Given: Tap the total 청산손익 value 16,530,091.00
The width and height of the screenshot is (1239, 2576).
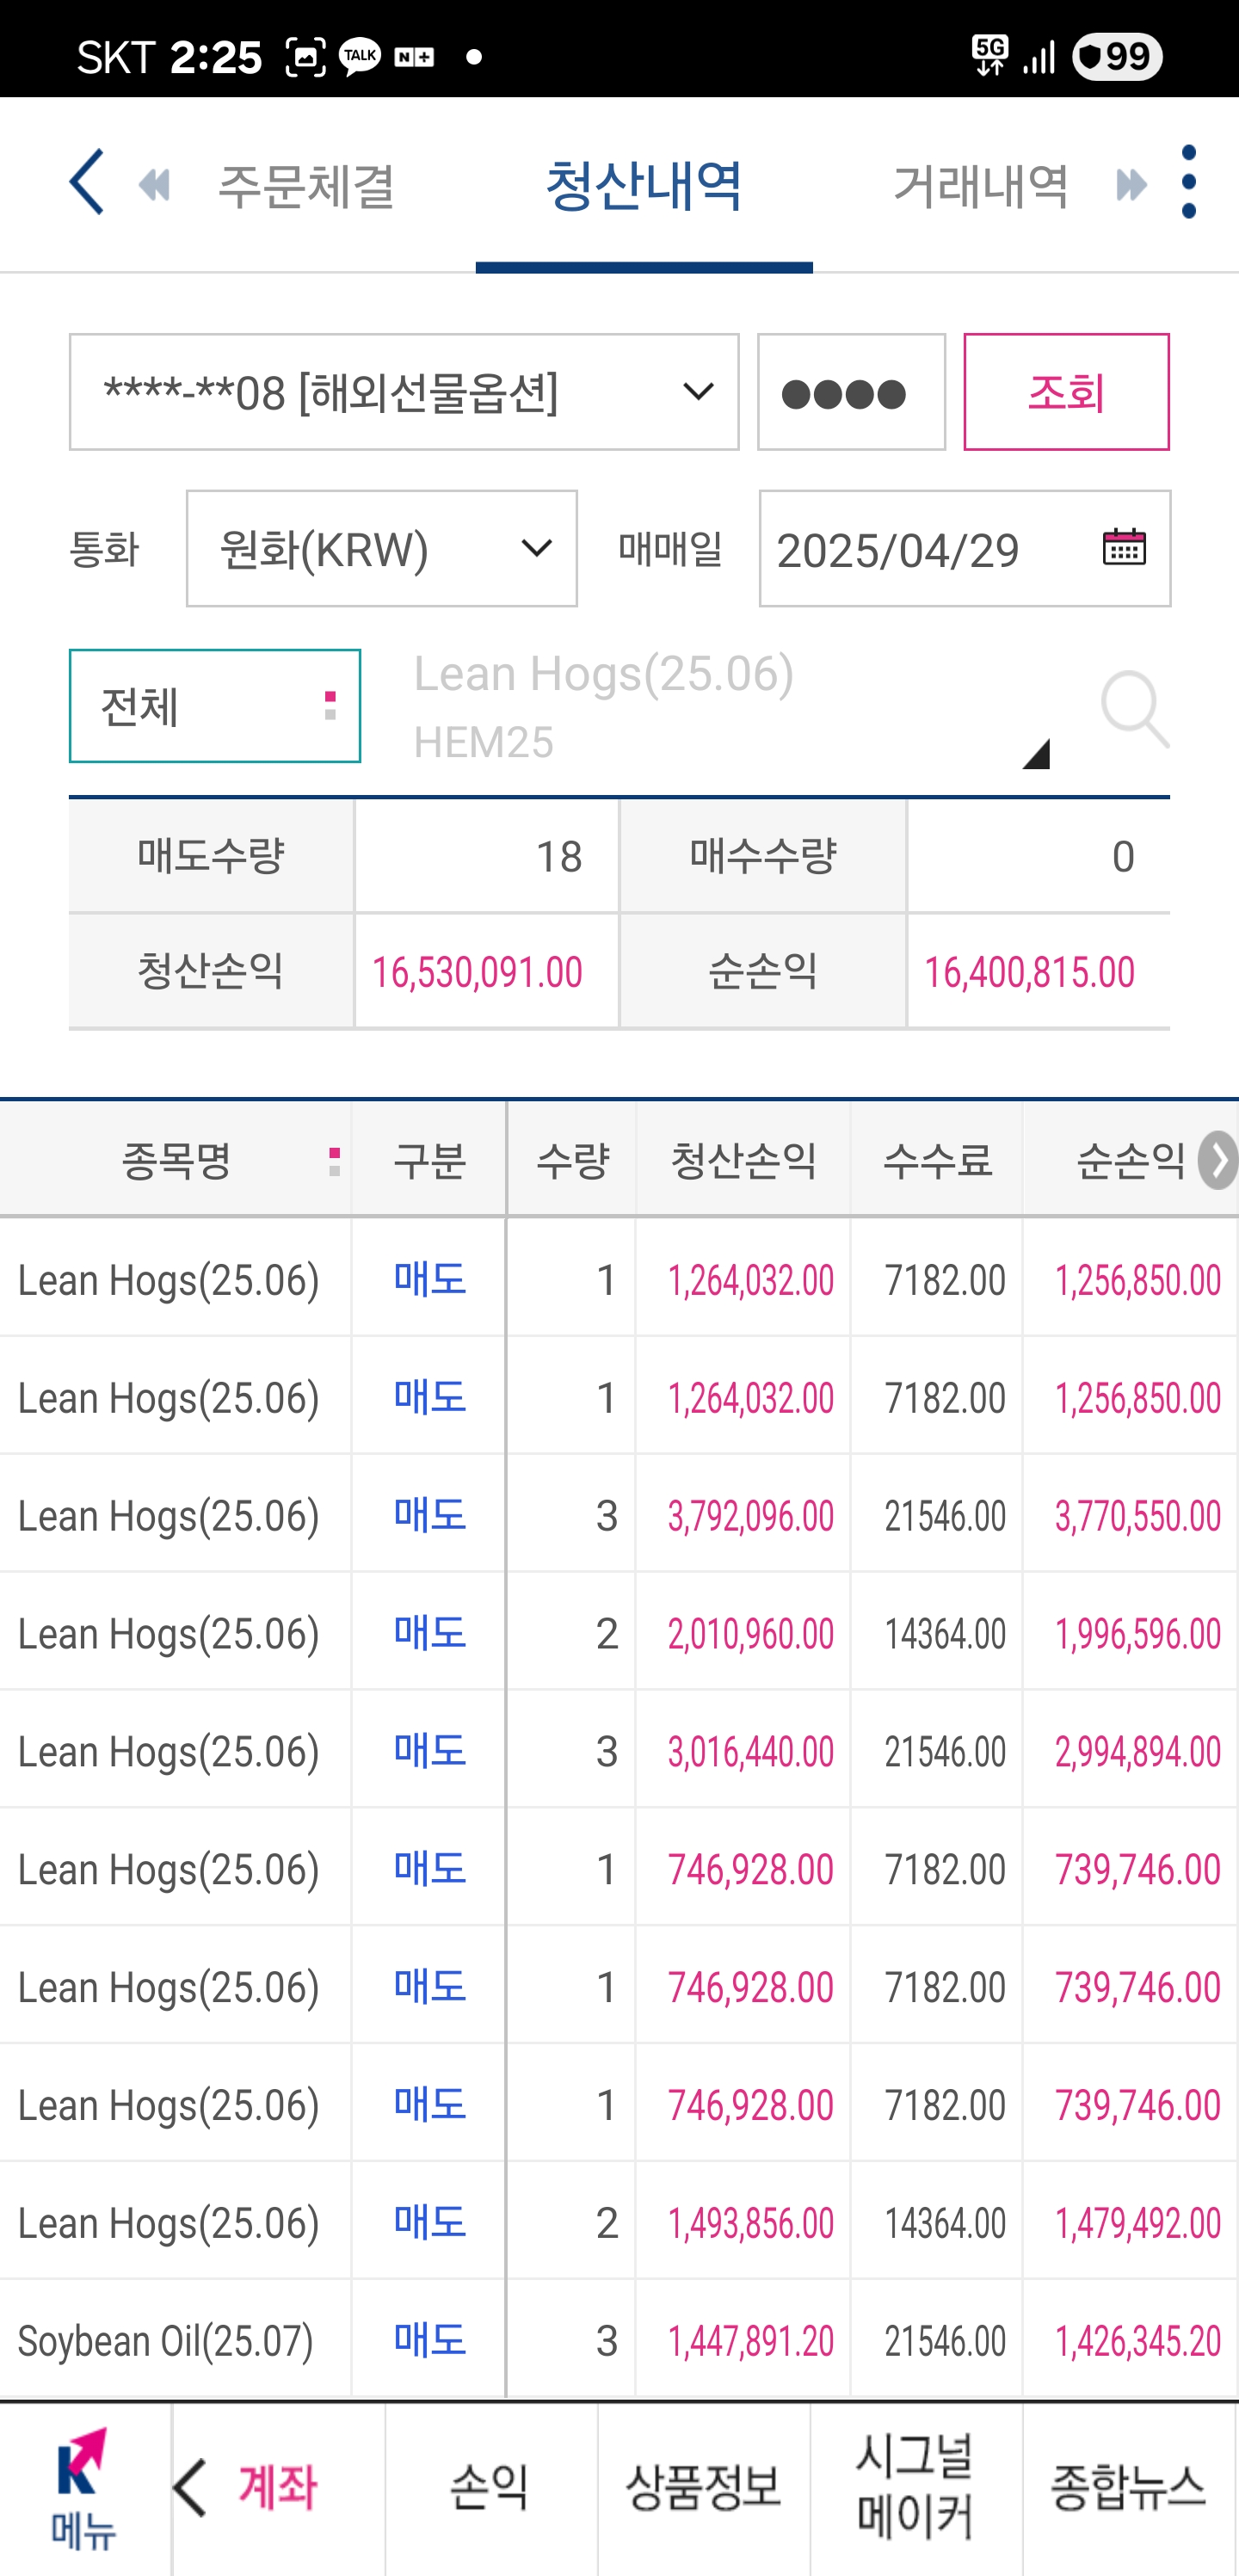Looking at the screenshot, I should pos(477,972).
